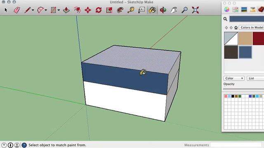Viewport: 264px width, 148px height.
Task: Activate the Orbit tool
Action: click(163, 10)
